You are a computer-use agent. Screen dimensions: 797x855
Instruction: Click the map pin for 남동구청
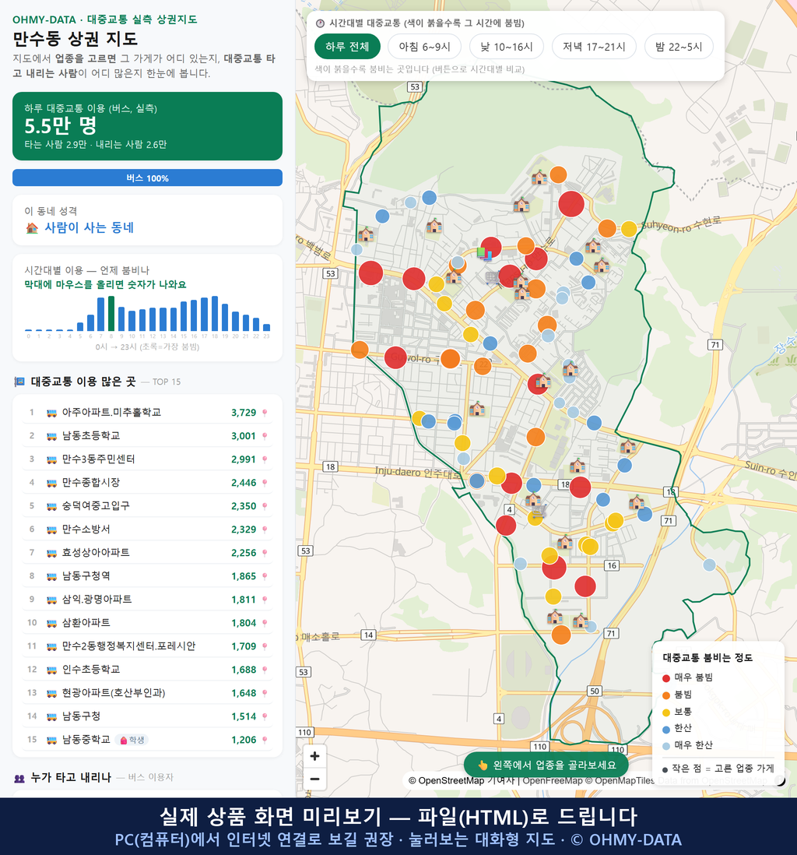[x=265, y=717]
